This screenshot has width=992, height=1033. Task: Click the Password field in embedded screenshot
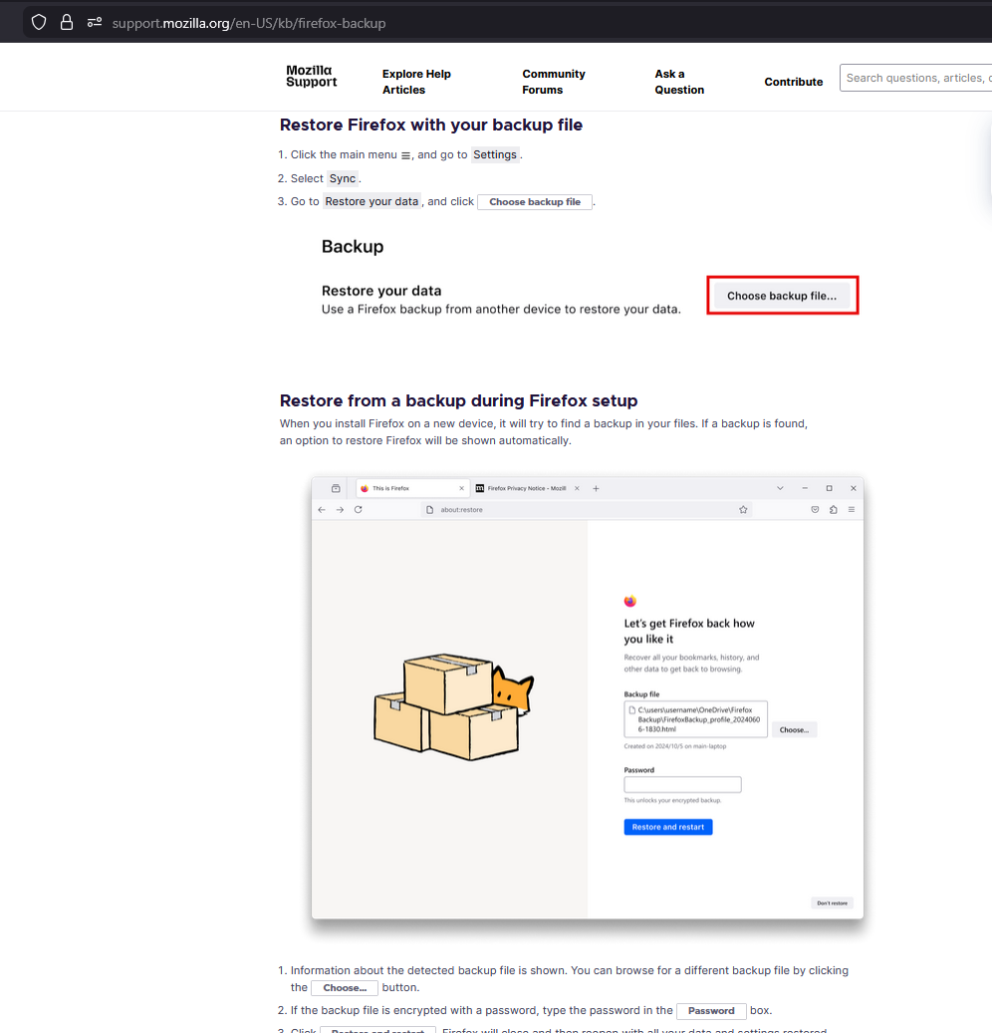(682, 785)
